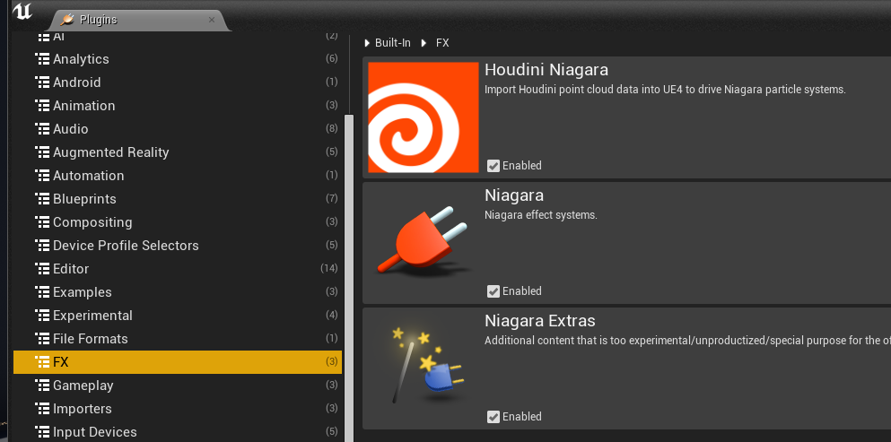
Task: Select the Augmented Reality category
Action: pos(178,152)
